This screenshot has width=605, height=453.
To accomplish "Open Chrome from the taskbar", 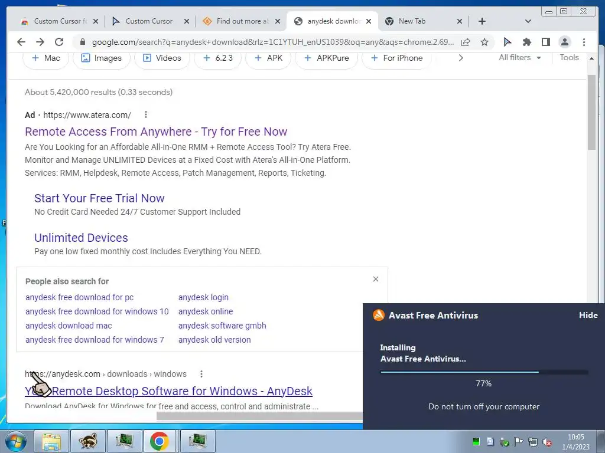I will (160, 441).
